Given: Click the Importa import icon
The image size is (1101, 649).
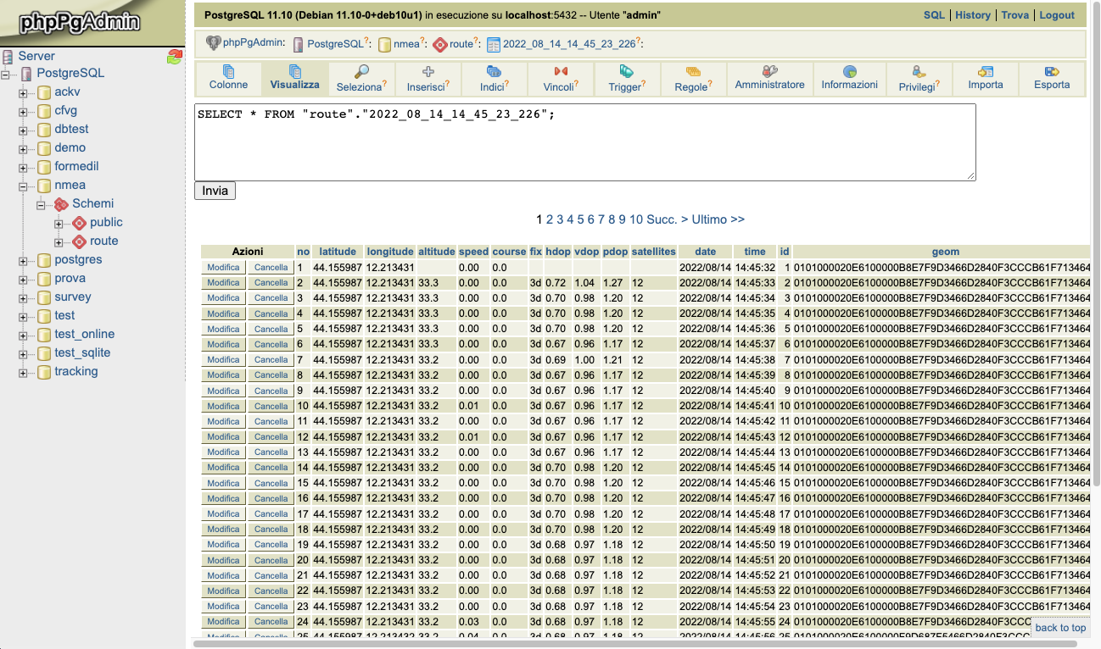Looking at the screenshot, I should click(x=986, y=71).
